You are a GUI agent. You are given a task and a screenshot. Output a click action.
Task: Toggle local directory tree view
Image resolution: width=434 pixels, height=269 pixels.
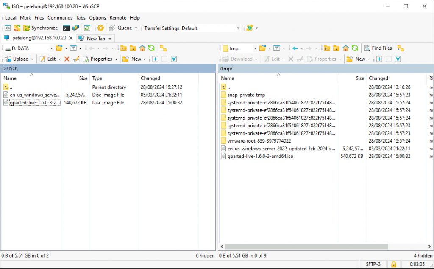pyautogui.click(x=163, y=48)
